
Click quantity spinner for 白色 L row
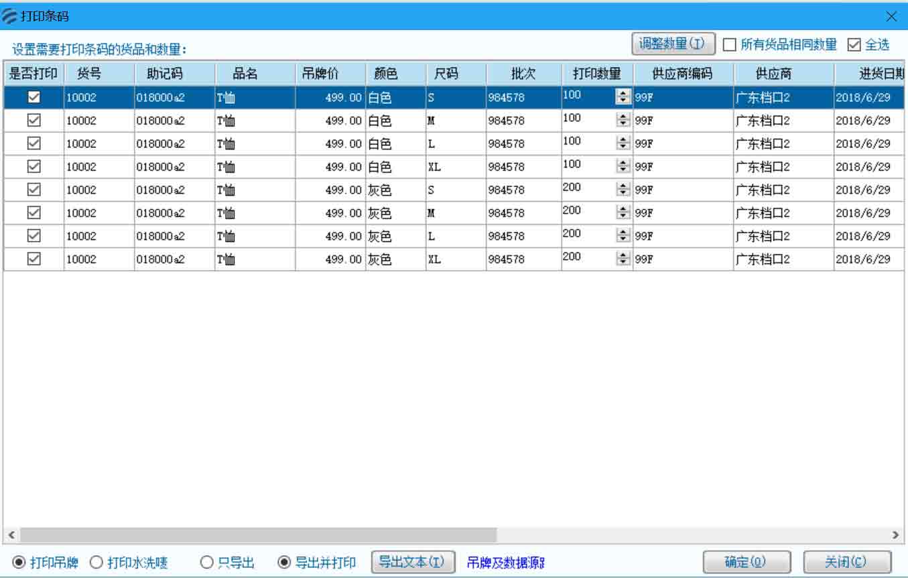coord(623,143)
